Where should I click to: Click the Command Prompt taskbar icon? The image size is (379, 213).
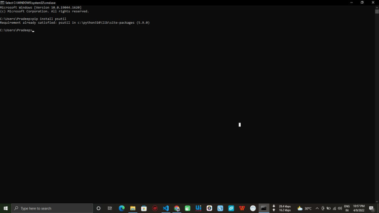pos(263,208)
